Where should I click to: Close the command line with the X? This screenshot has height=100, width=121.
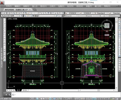[6, 95]
